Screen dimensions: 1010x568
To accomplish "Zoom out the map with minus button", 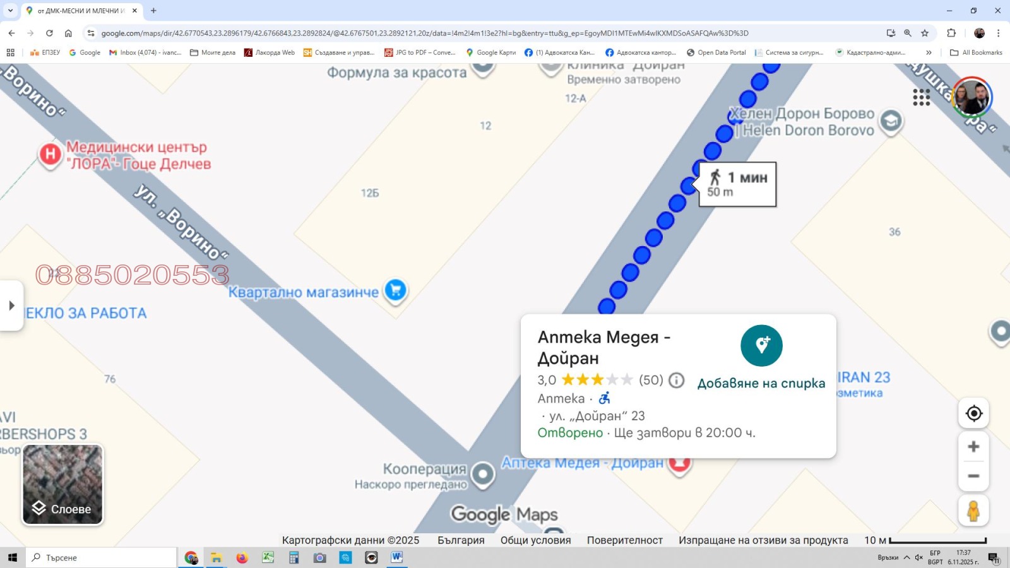I will (x=973, y=476).
